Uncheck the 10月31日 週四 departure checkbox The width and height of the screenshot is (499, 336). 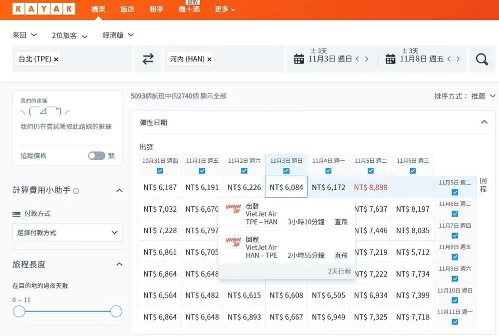click(160, 171)
